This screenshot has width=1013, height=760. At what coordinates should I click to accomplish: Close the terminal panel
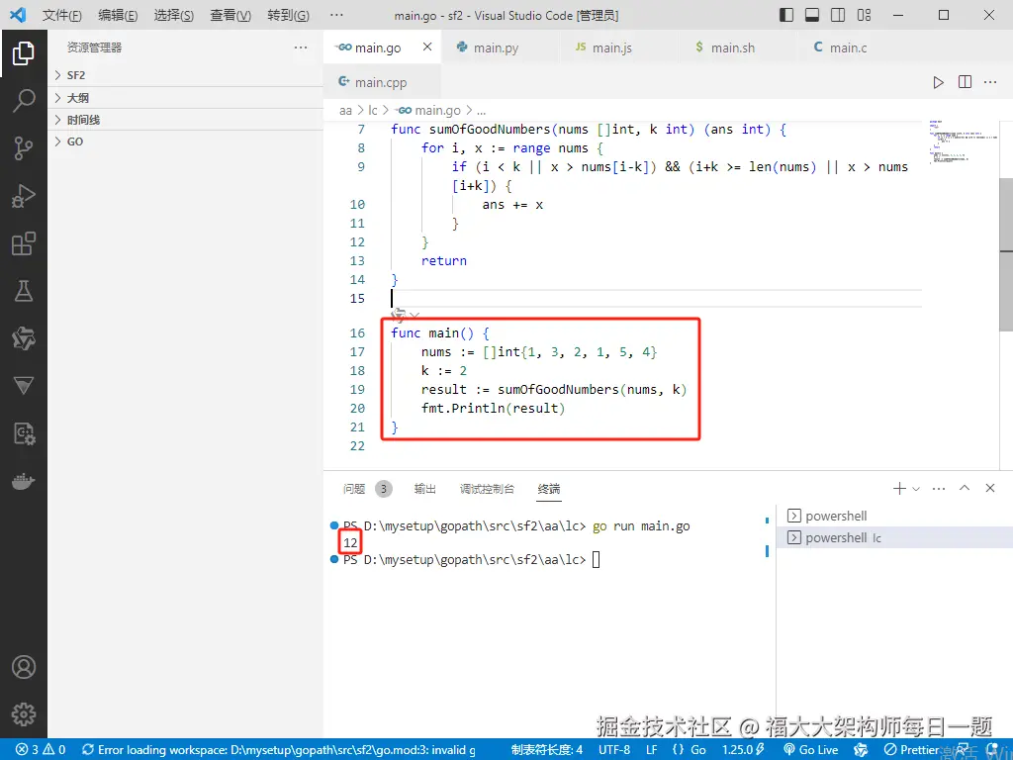[x=989, y=488]
